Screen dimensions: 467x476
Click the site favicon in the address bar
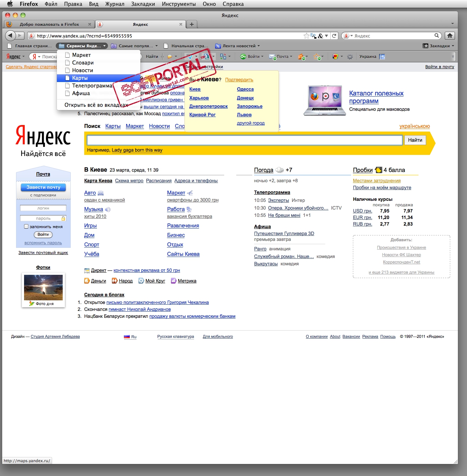pos(32,36)
